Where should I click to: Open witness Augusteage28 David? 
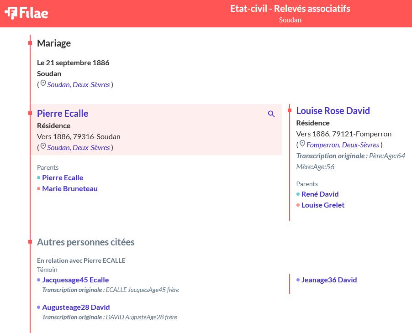(x=76, y=307)
